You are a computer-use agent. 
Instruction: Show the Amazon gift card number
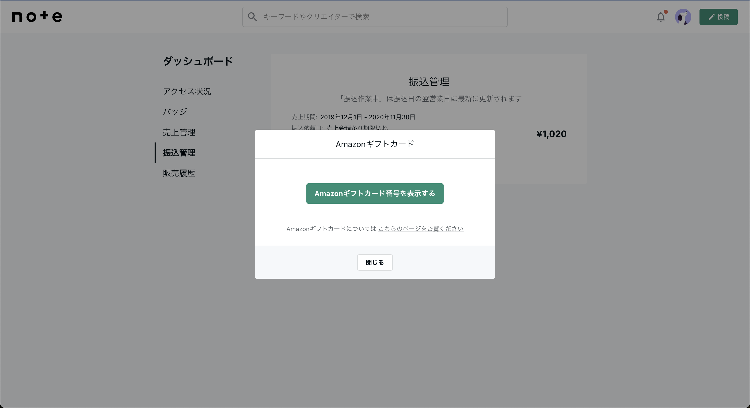(x=375, y=194)
